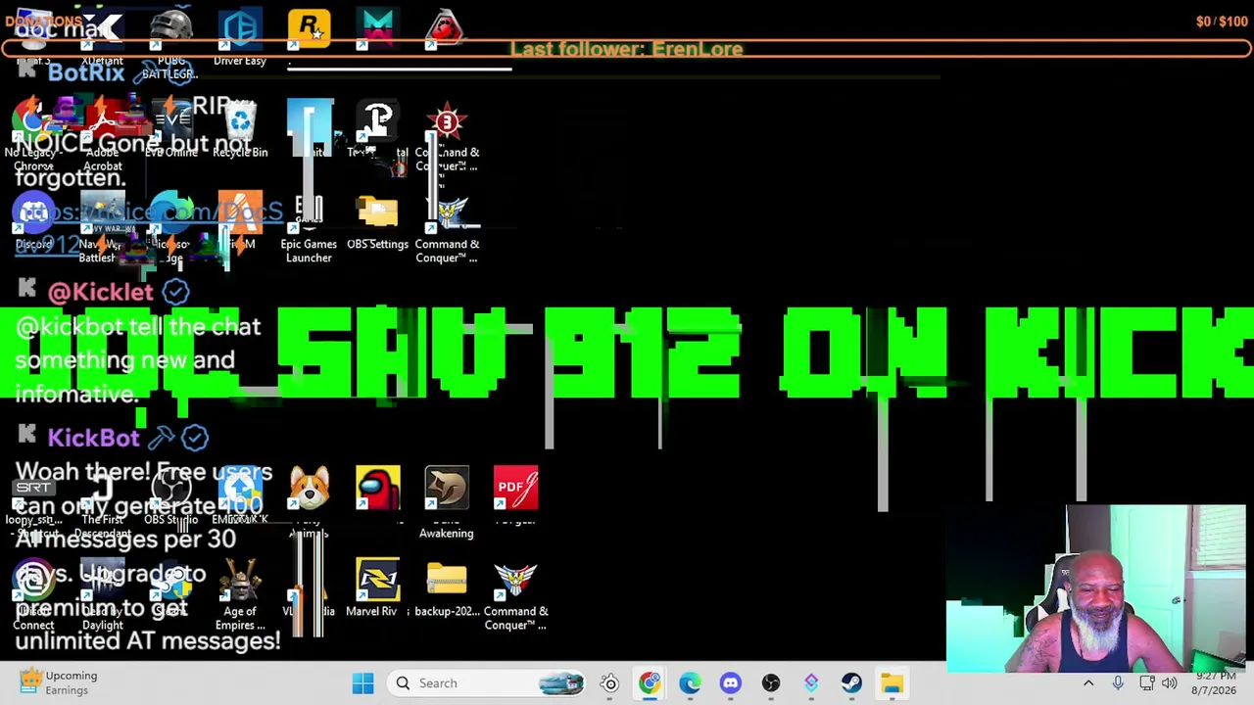Open the volume control in system tray
Screen dimensions: 1254x705
pos(1169,683)
